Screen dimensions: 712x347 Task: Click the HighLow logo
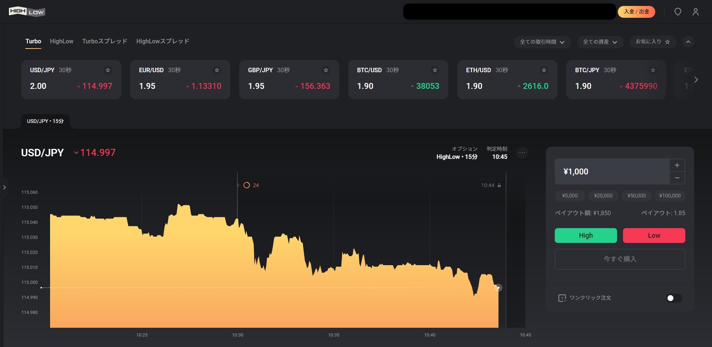(27, 12)
